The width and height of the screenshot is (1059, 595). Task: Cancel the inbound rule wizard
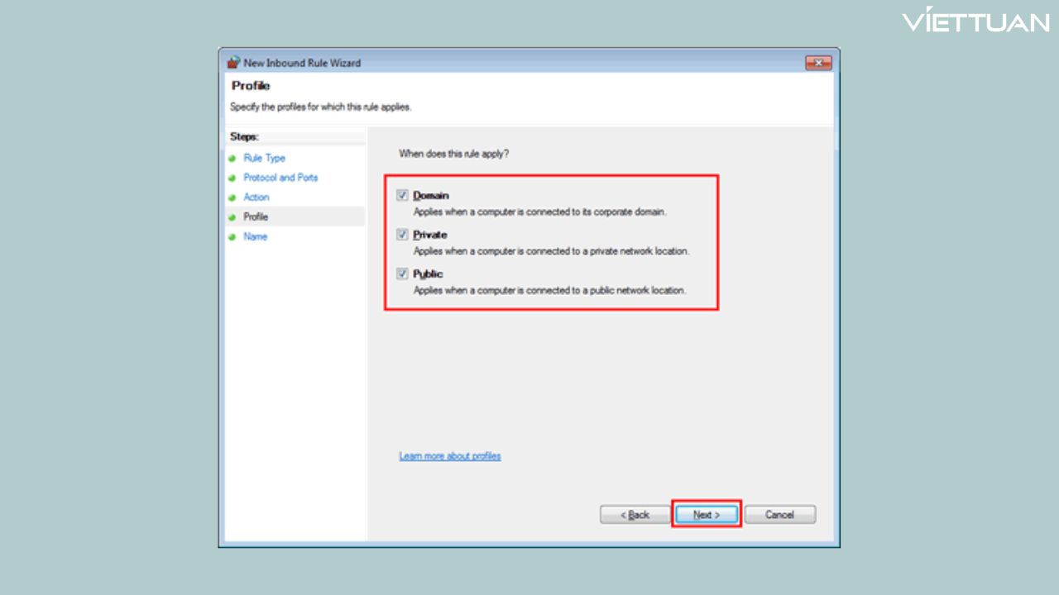click(x=779, y=515)
